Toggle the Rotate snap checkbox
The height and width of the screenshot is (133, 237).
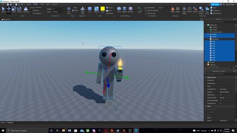(46, 9)
